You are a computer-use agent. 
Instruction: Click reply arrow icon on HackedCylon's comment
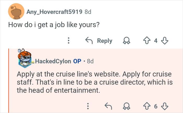[x=108, y=106]
